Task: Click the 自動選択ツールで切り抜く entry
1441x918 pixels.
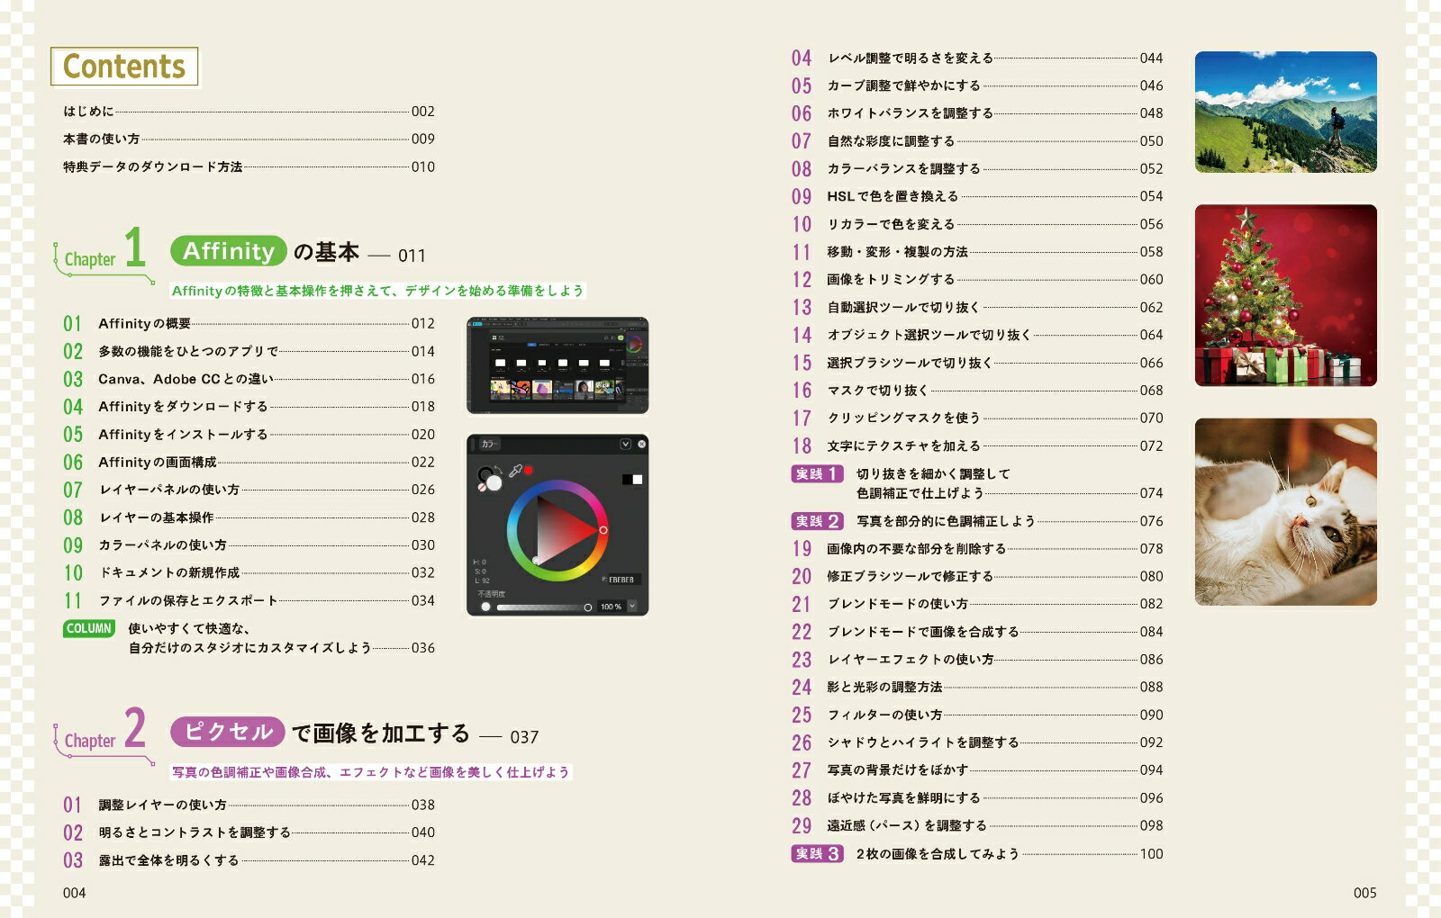Action: pyautogui.click(x=977, y=308)
